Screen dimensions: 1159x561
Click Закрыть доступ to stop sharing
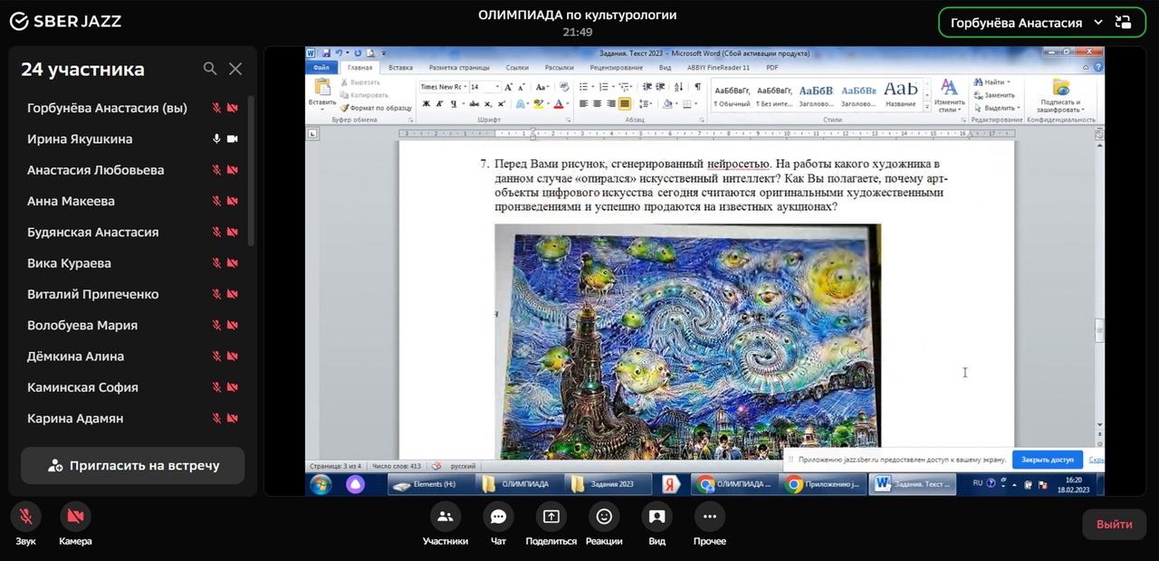1047,460
